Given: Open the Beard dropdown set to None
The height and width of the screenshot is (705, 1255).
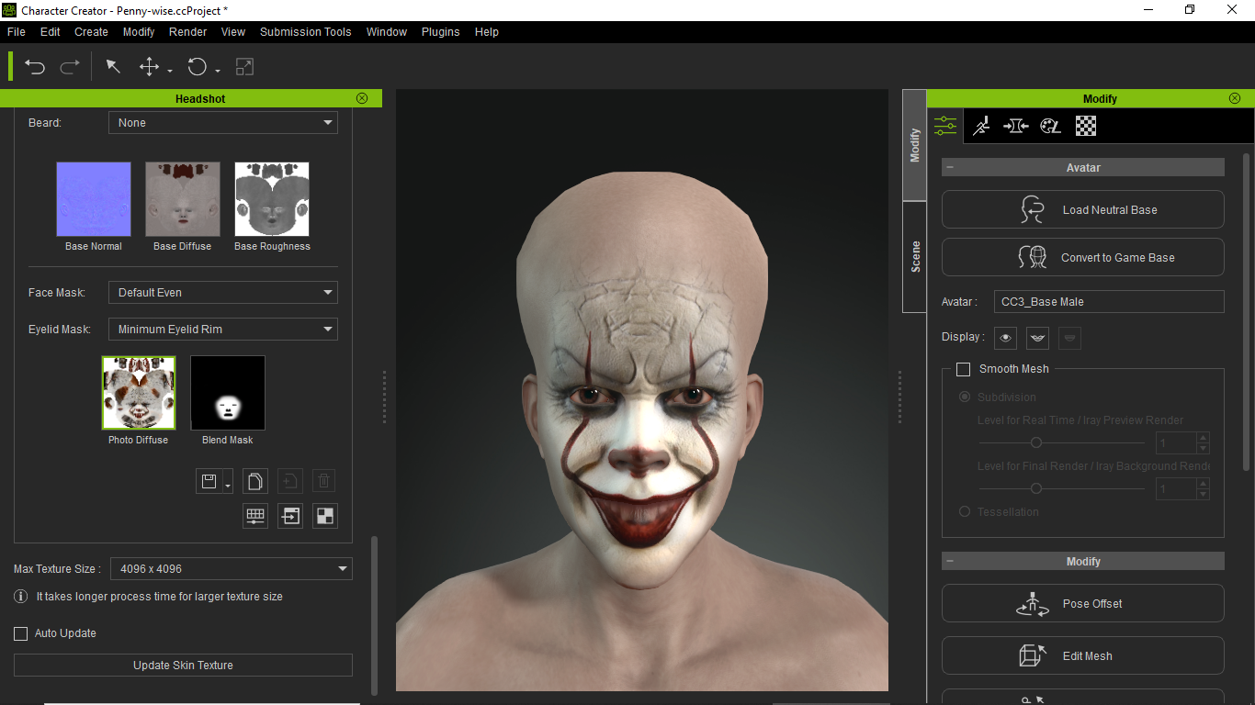Looking at the screenshot, I should (223, 122).
